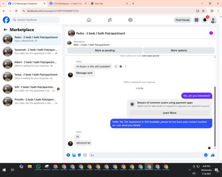Close the Marketplace browser tab
Screen dimensions: 222x177
86,4
